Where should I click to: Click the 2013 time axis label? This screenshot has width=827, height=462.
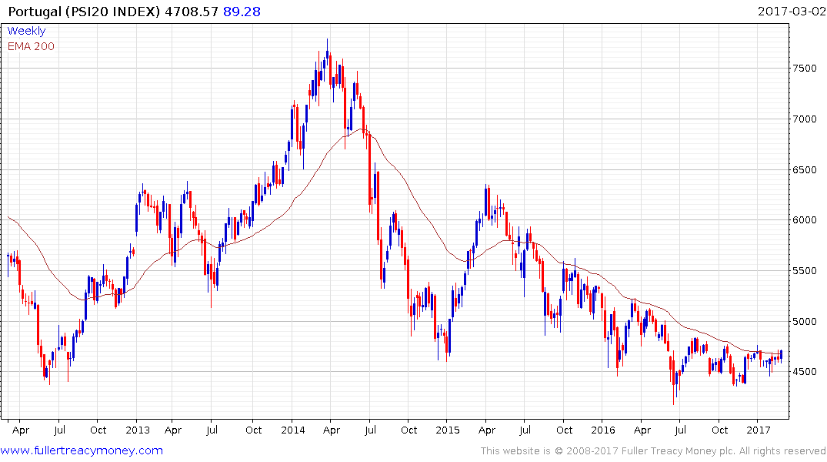(138, 430)
